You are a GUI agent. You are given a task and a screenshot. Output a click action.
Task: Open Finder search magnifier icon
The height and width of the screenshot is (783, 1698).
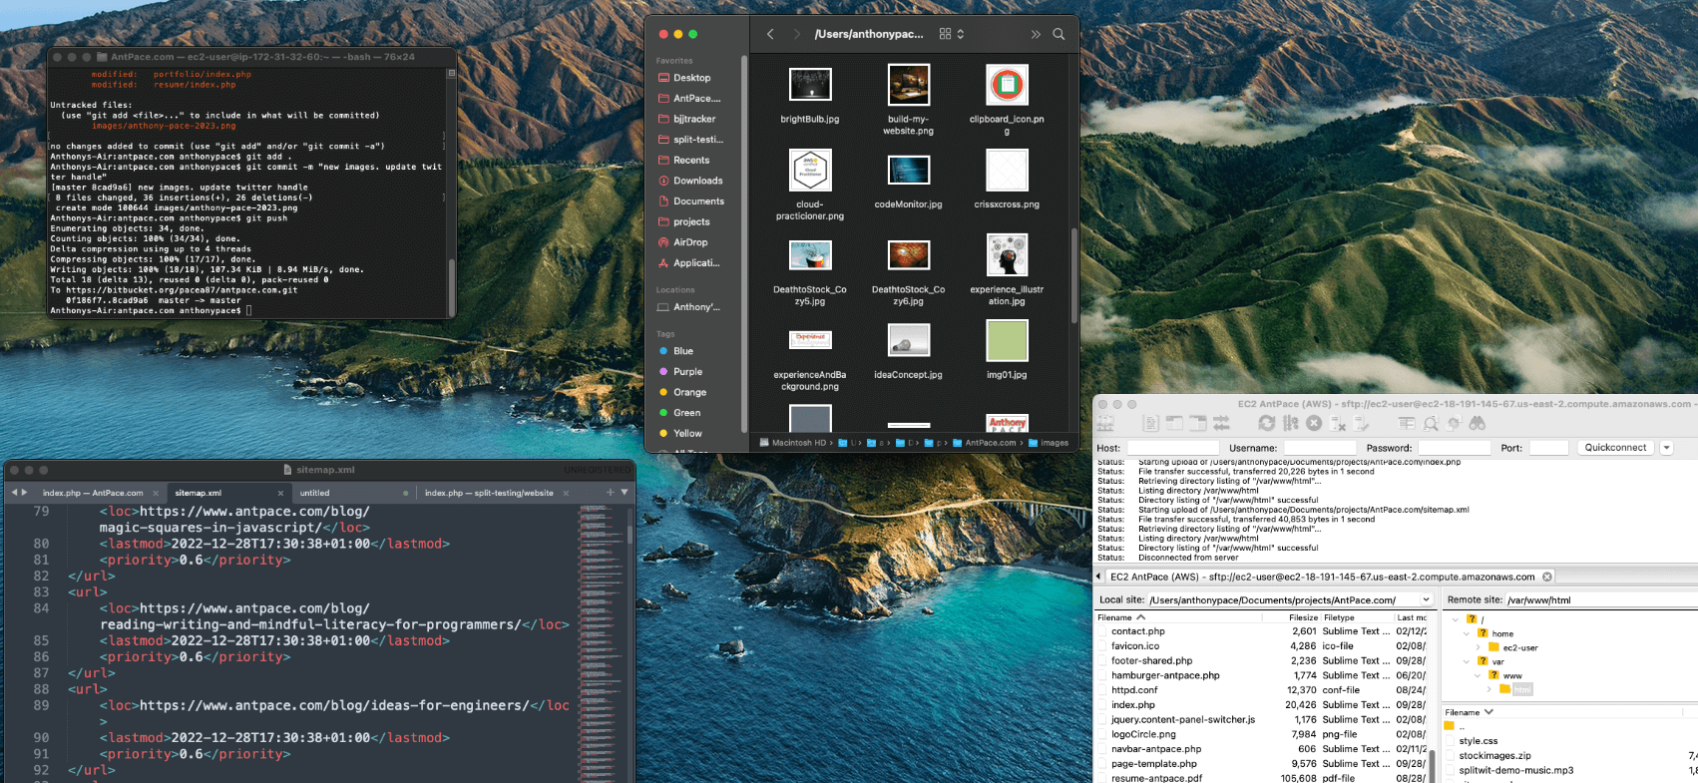(1059, 34)
